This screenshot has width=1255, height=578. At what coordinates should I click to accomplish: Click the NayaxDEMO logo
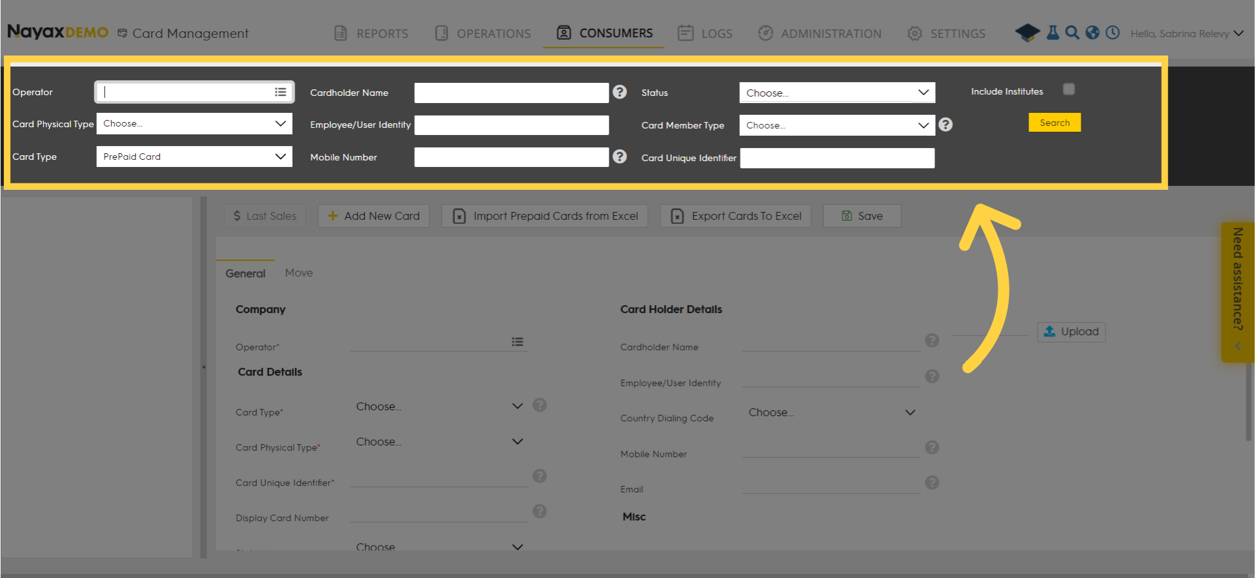click(58, 32)
